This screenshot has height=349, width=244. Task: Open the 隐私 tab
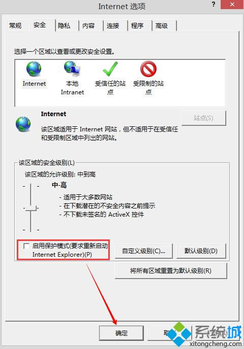64,26
